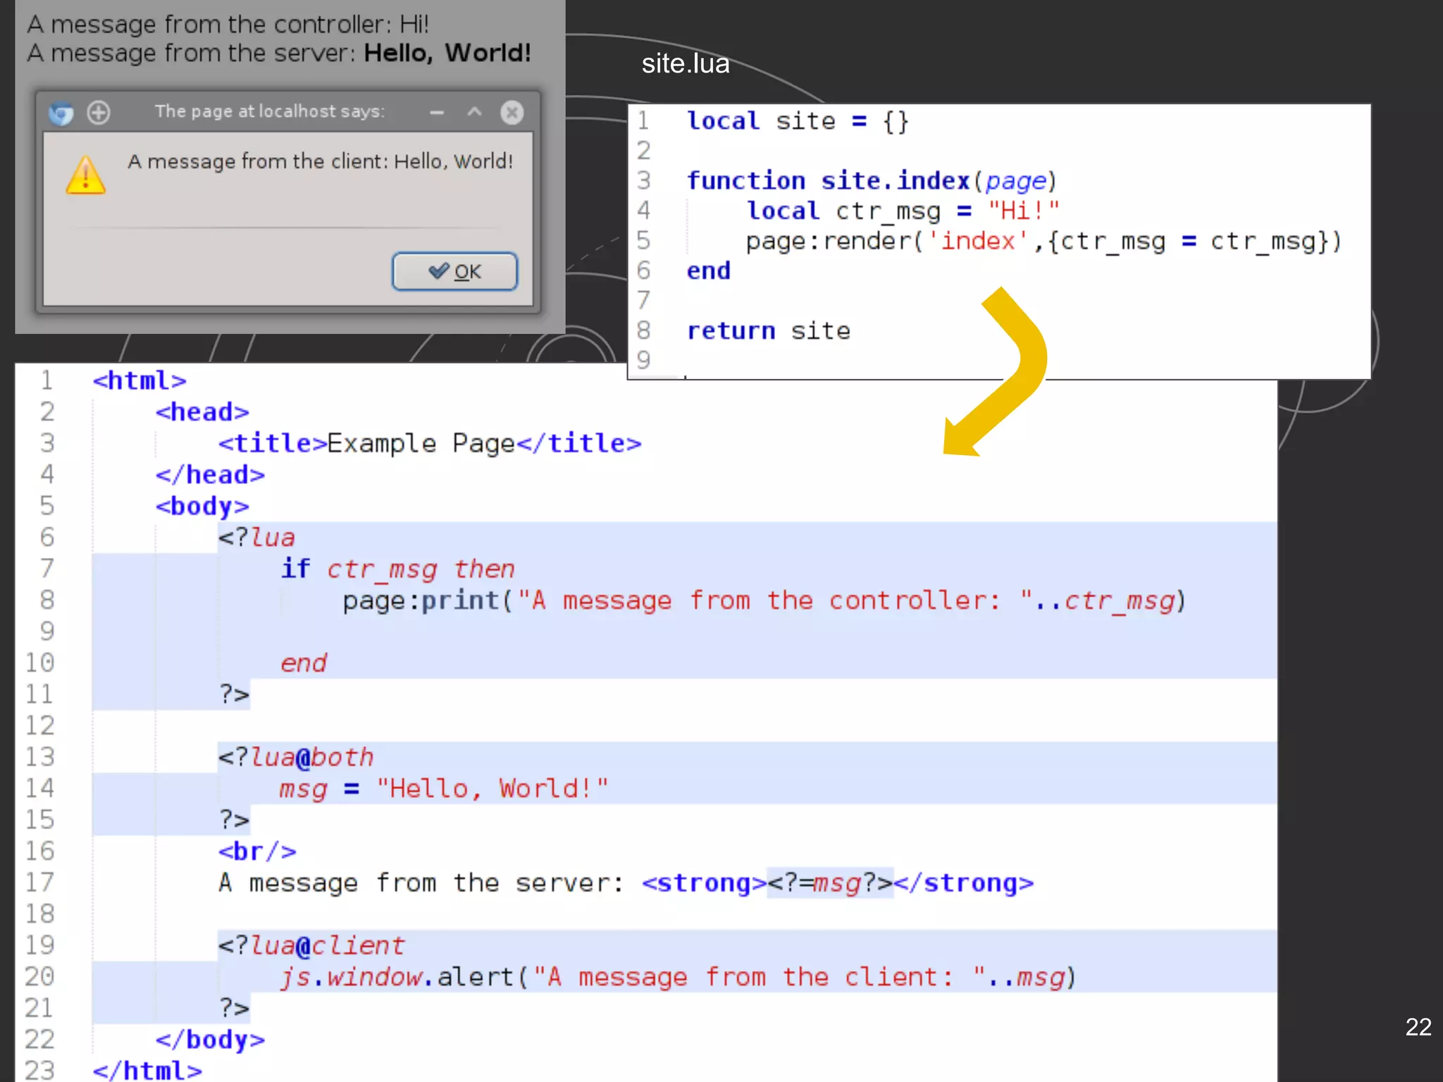1443x1082 pixels.
Task: Click the <head> opening tag
Action: [202, 411]
